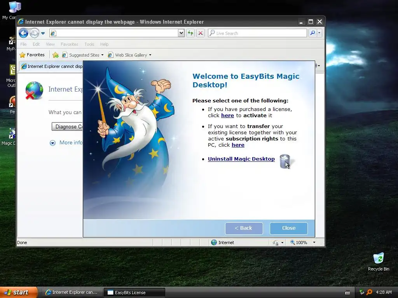Click the Live Search input box
Screen dimensions: 398x298
tap(257, 33)
